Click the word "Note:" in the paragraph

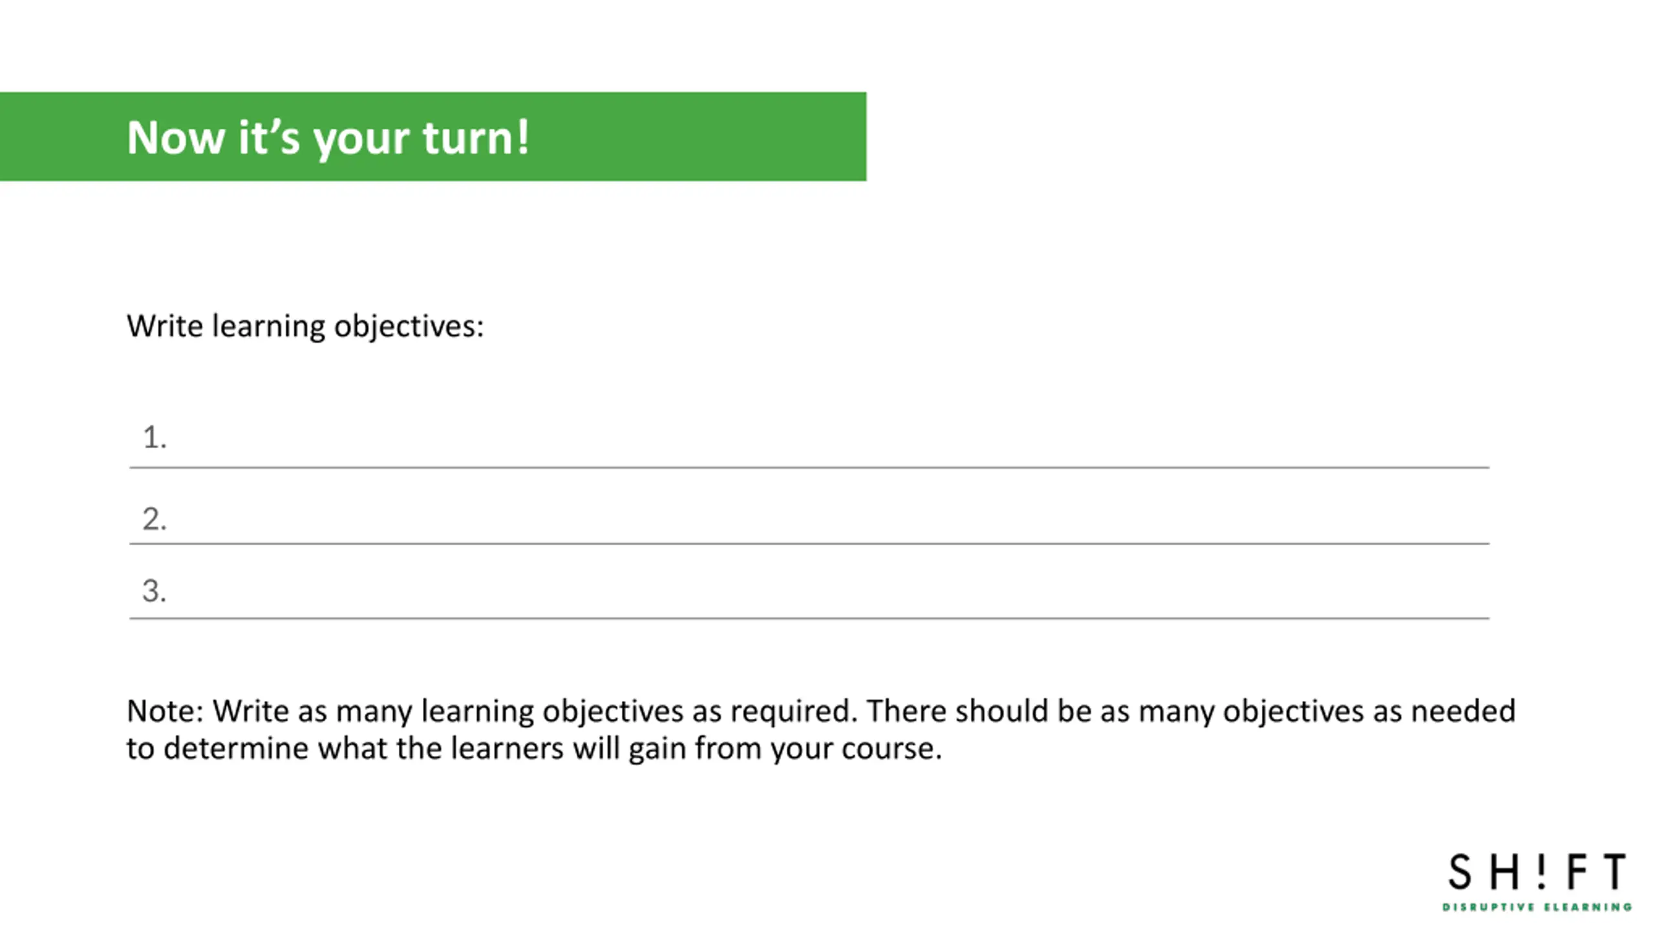(x=165, y=711)
